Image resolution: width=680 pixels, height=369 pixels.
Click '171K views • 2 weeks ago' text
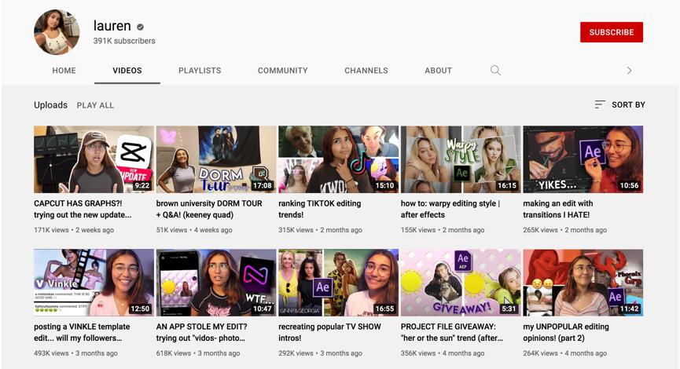pyautogui.click(x=74, y=230)
